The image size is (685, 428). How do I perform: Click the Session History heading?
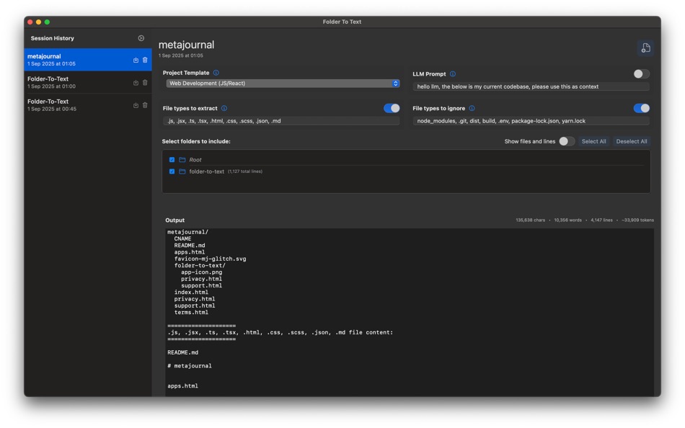point(53,38)
